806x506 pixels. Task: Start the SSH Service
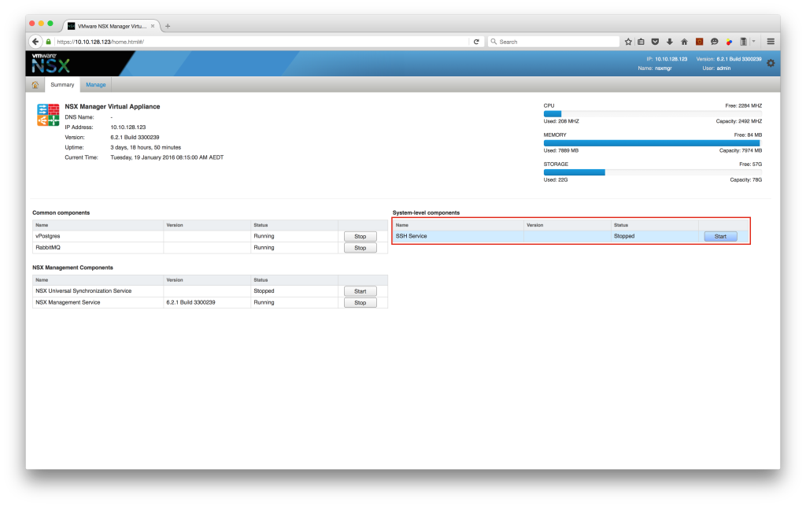pos(720,236)
